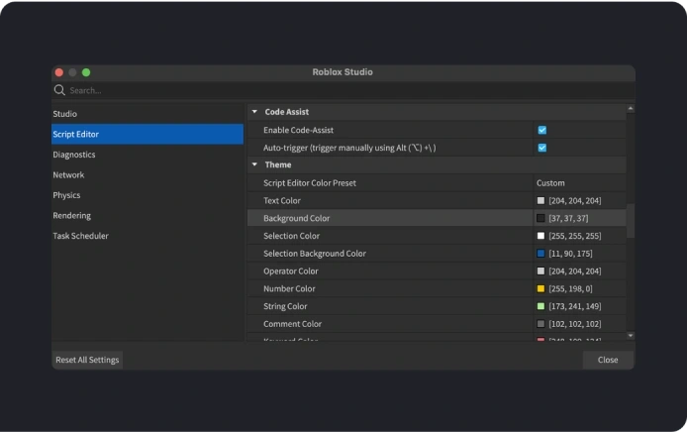Click Reset All Settings button
The image size is (687, 432).
tap(87, 360)
